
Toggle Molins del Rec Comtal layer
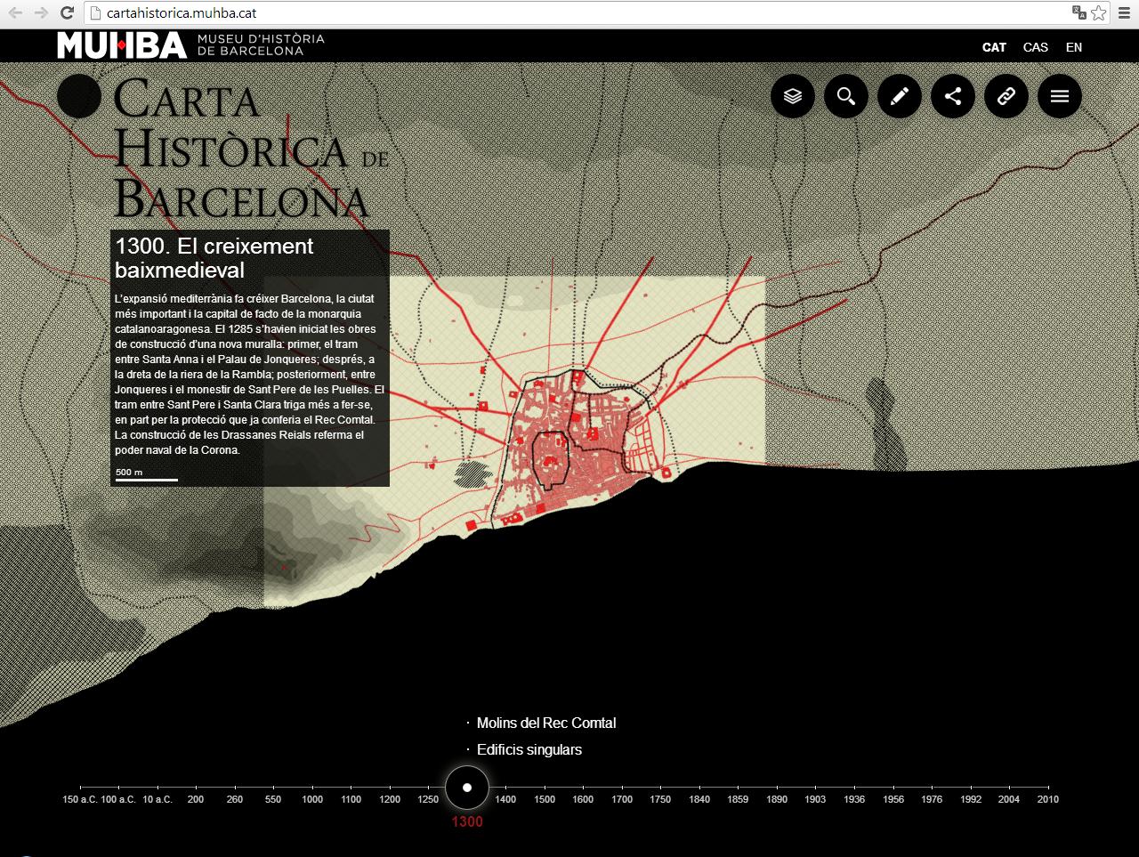point(545,723)
